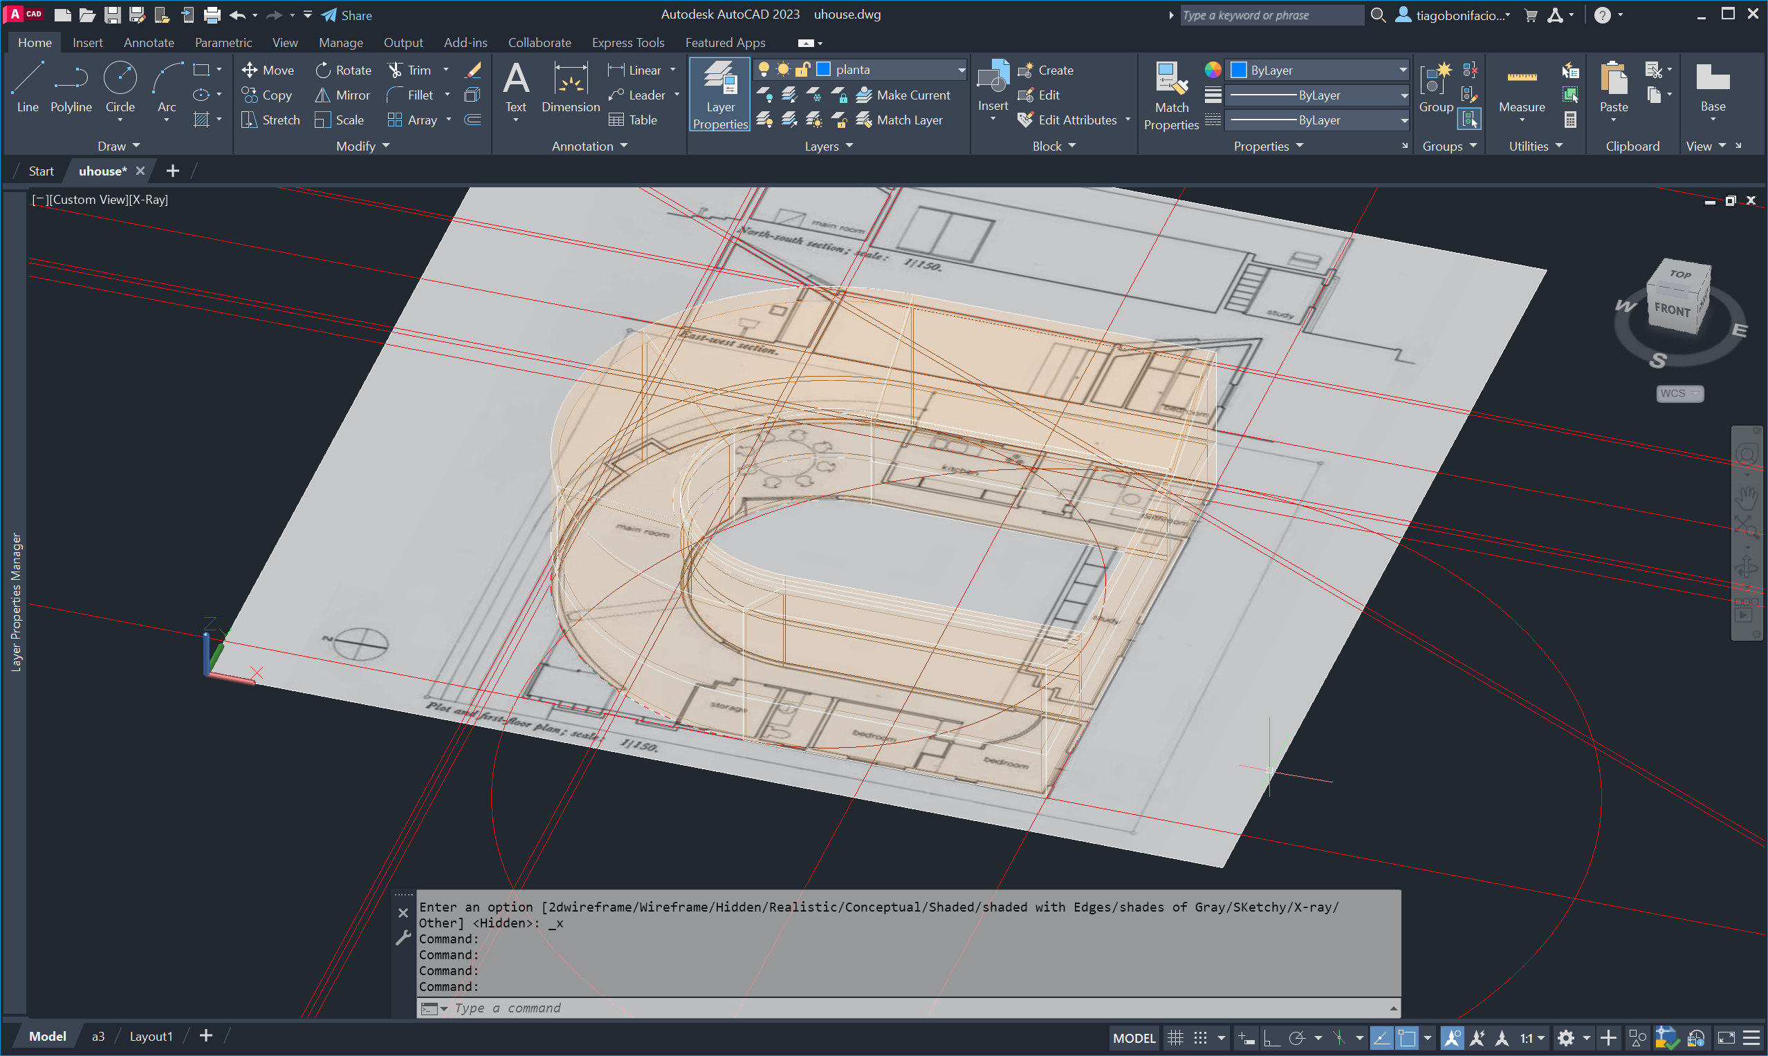Toggle Ortho mode in status bar
The image size is (1768, 1056).
[1272, 1037]
